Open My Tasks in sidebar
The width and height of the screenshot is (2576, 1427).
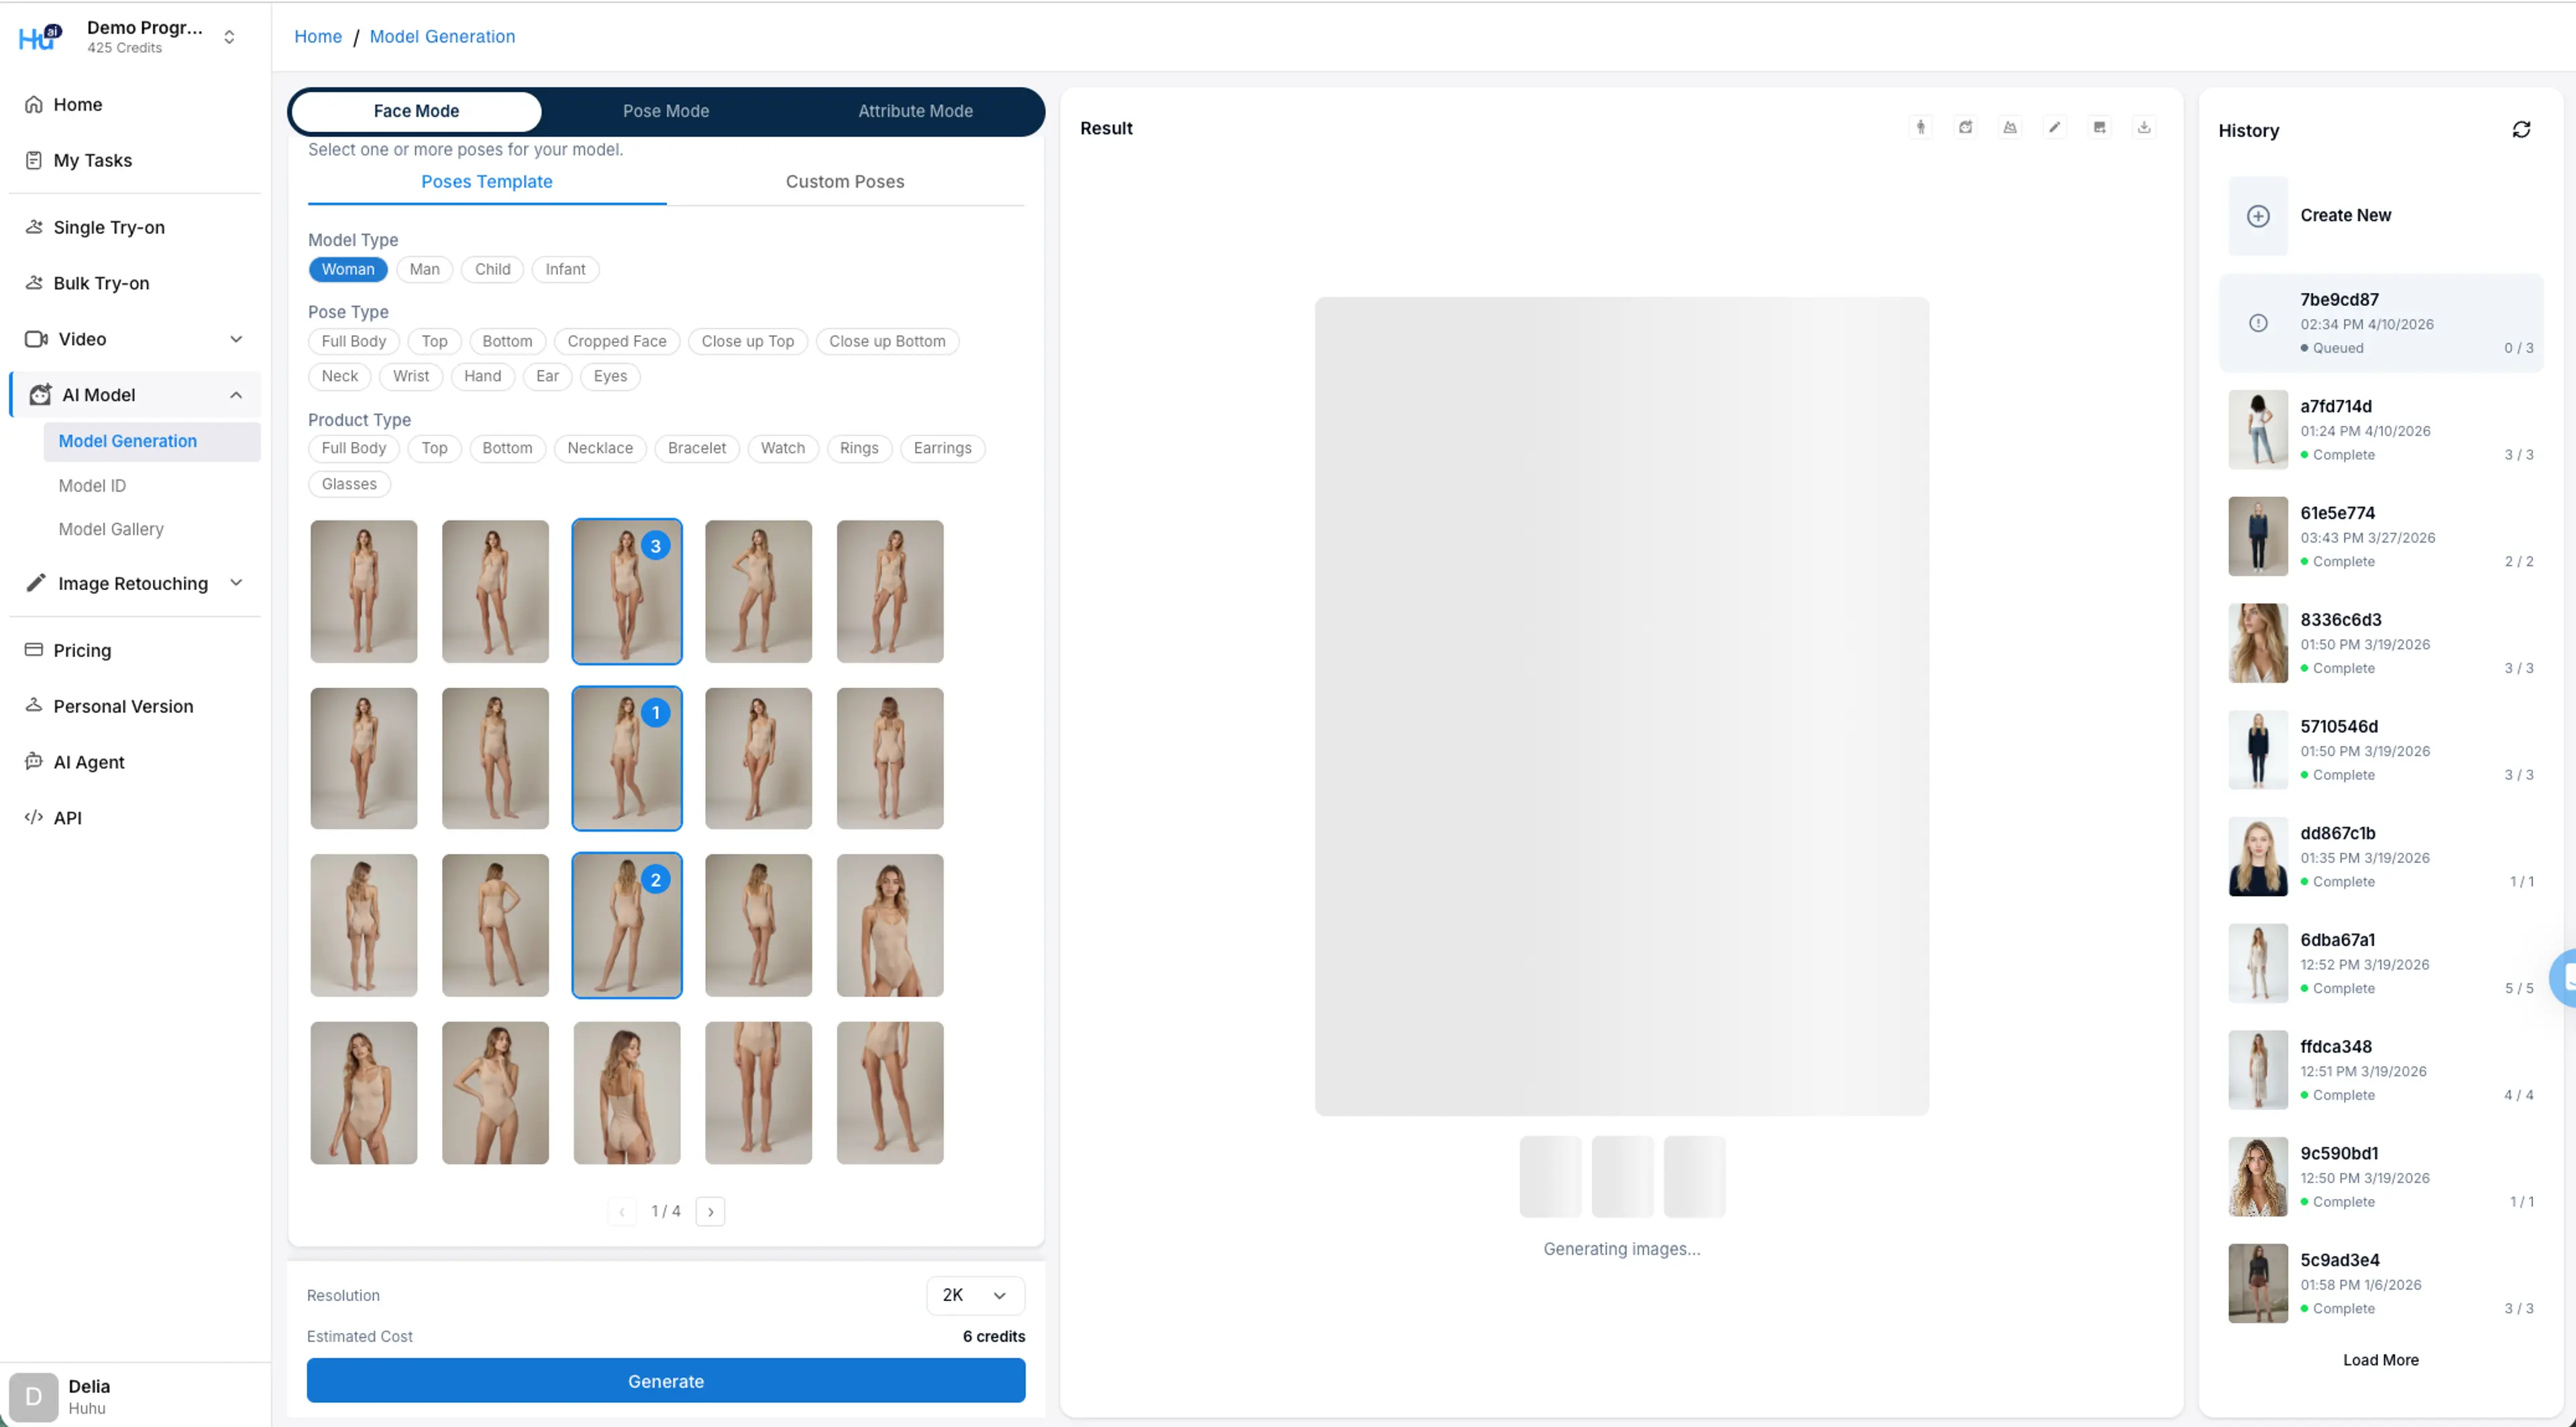[135, 160]
